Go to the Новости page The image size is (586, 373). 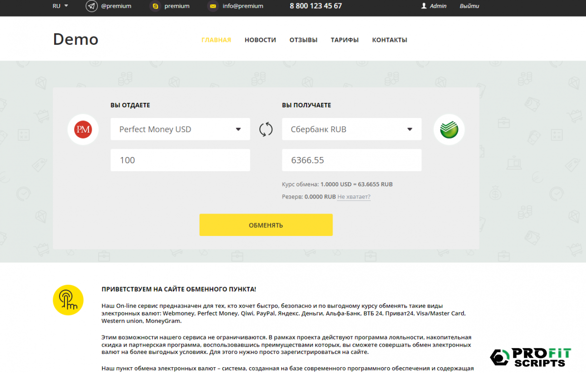[260, 40]
